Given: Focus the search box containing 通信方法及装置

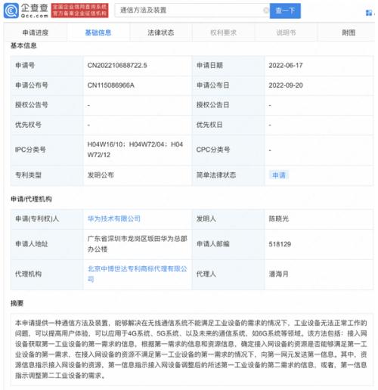Looking at the screenshot, I should (x=191, y=11).
